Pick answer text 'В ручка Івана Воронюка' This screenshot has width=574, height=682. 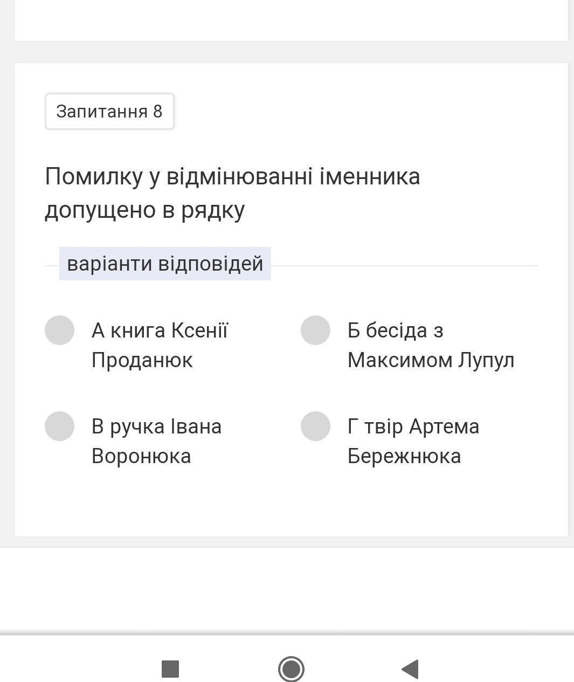[x=156, y=441]
